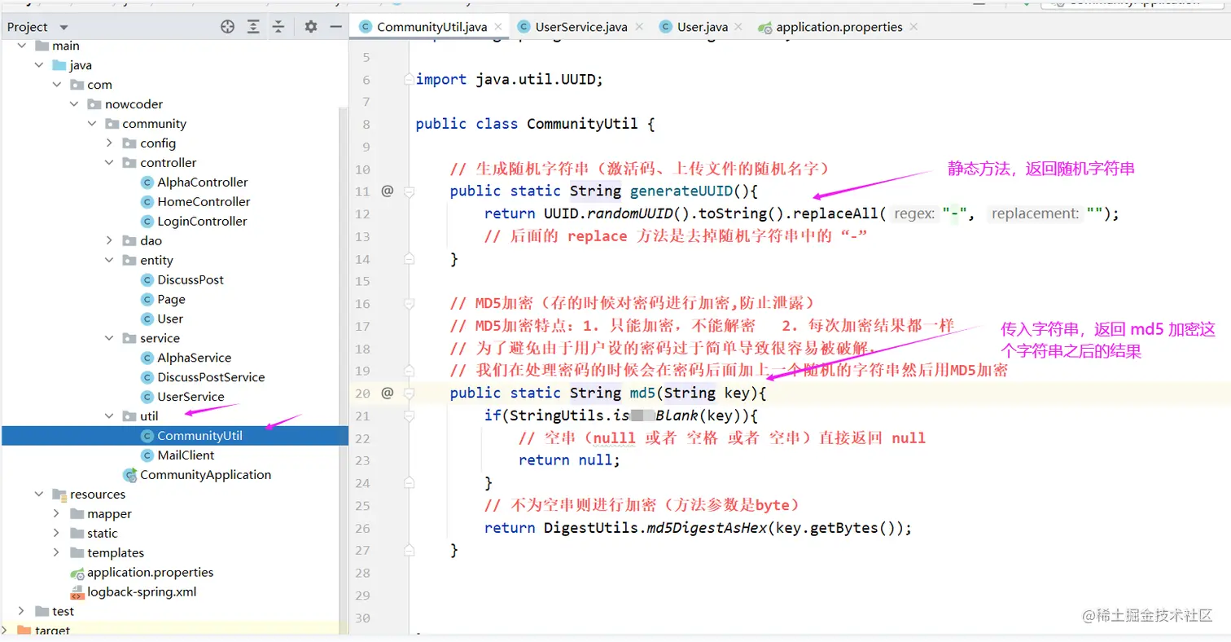Fold the generateUUID method at line 11
Viewport: 1231px width, 642px height.
410,191
